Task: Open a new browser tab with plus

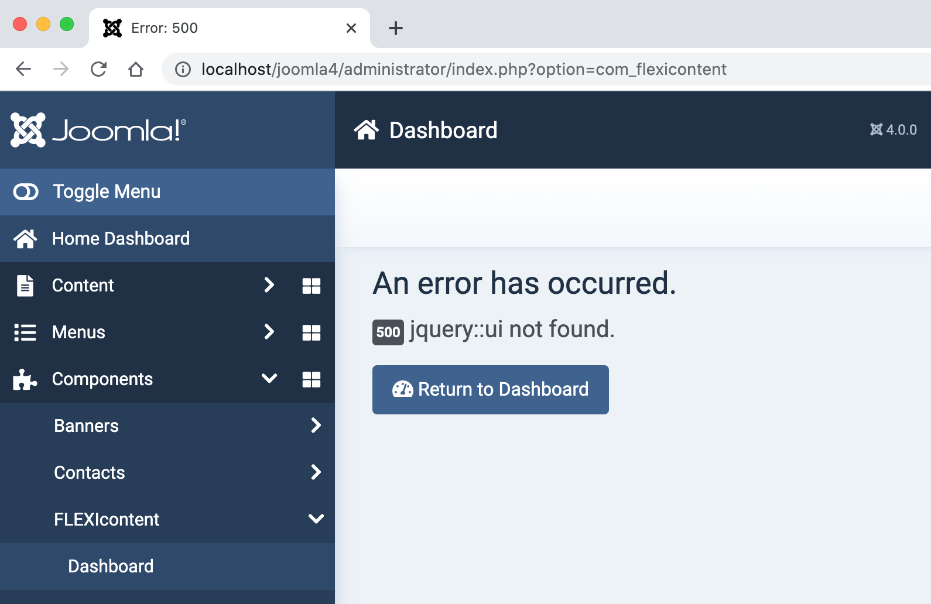Action: [x=396, y=28]
